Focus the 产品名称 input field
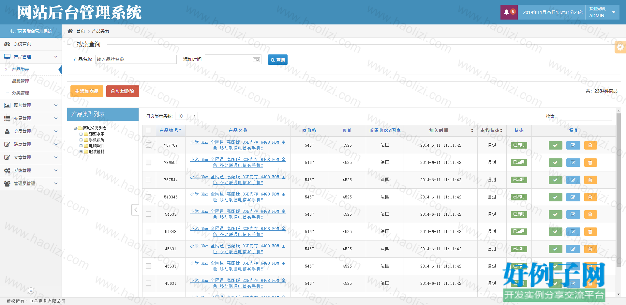The height and width of the screenshot is (305, 626). pos(136,59)
